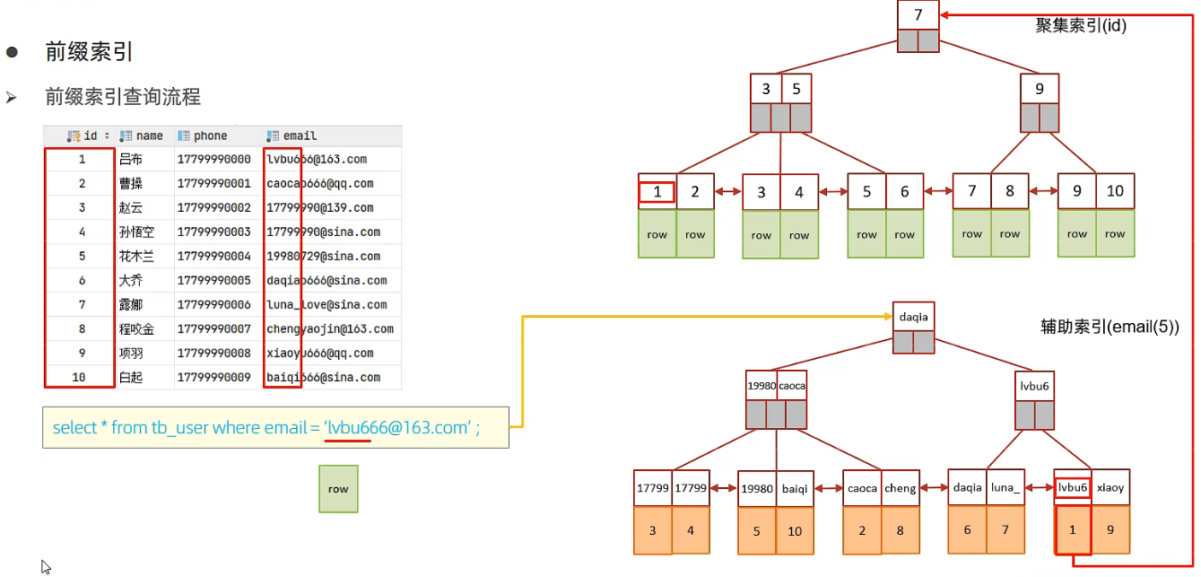This screenshot has width=1201, height=577.
Task: Click the email cell chengyaojin@163.com
Action: click(330, 329)
